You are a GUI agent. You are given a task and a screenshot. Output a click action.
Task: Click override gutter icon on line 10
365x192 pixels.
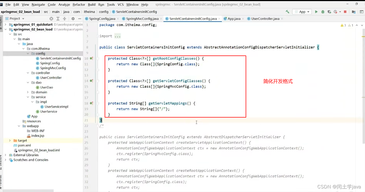(92, 58)
